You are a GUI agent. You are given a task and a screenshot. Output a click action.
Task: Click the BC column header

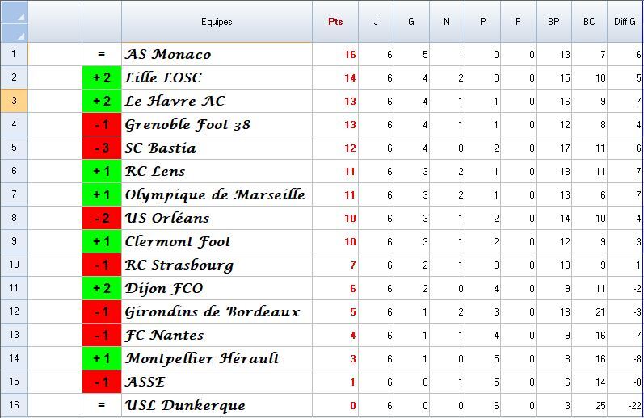(x=589, y=22)
